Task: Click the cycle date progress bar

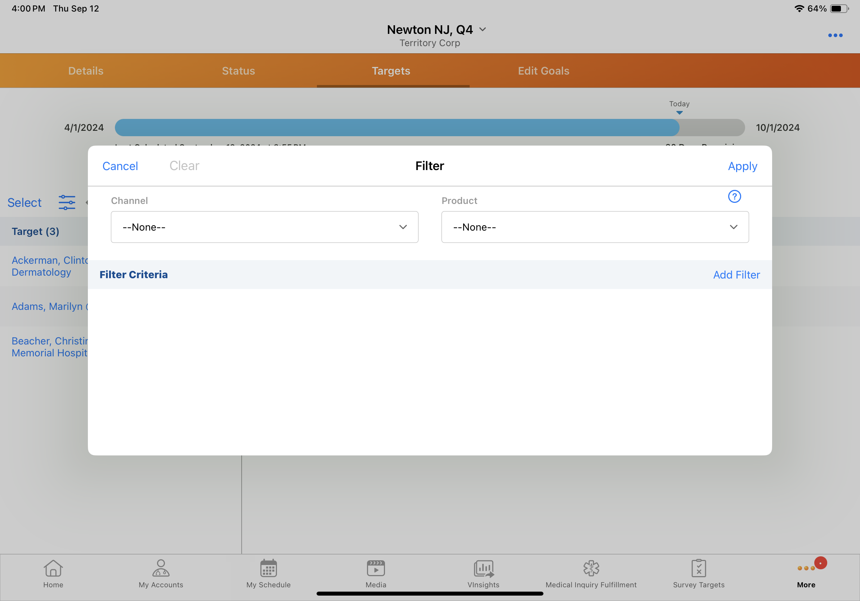Action: coord(429,128)
